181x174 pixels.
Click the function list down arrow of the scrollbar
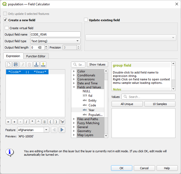click(x=106, y=136)
